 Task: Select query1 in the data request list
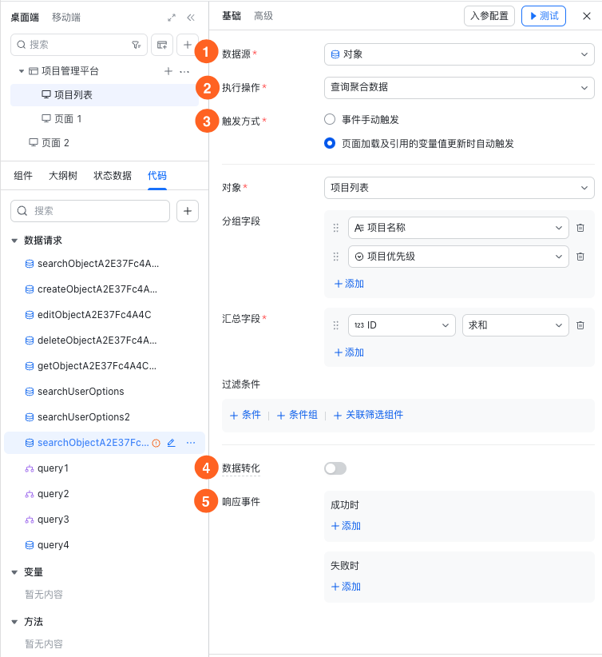point(53,468)
